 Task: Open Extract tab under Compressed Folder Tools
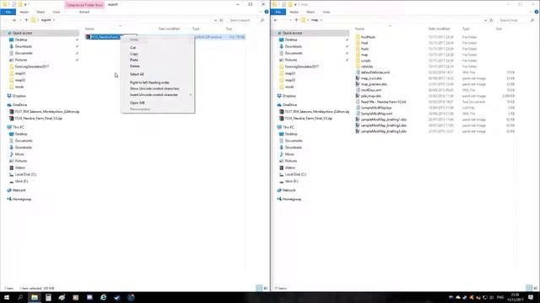click(x=84, y=12)
